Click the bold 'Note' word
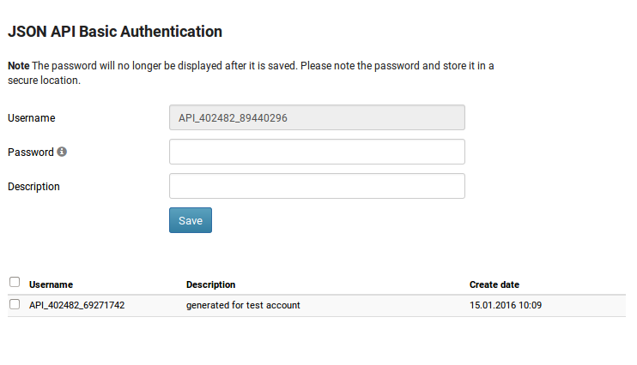 (18, 66)
